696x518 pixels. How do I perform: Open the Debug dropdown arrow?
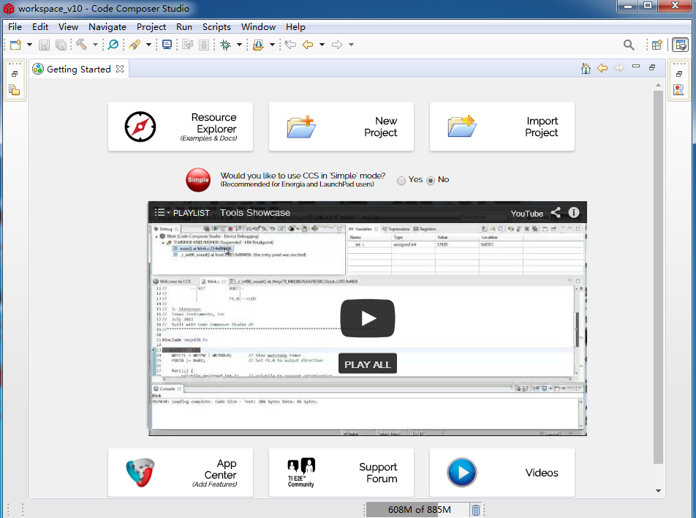(239, 45)
